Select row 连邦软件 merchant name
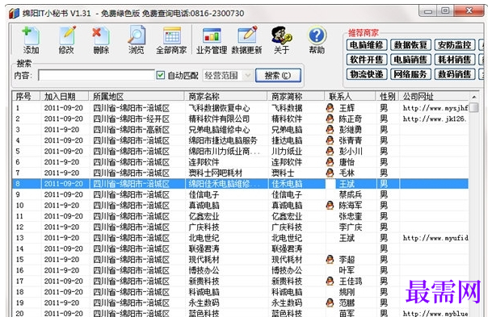This screenshot has width=496, height=317. [204, 162]
